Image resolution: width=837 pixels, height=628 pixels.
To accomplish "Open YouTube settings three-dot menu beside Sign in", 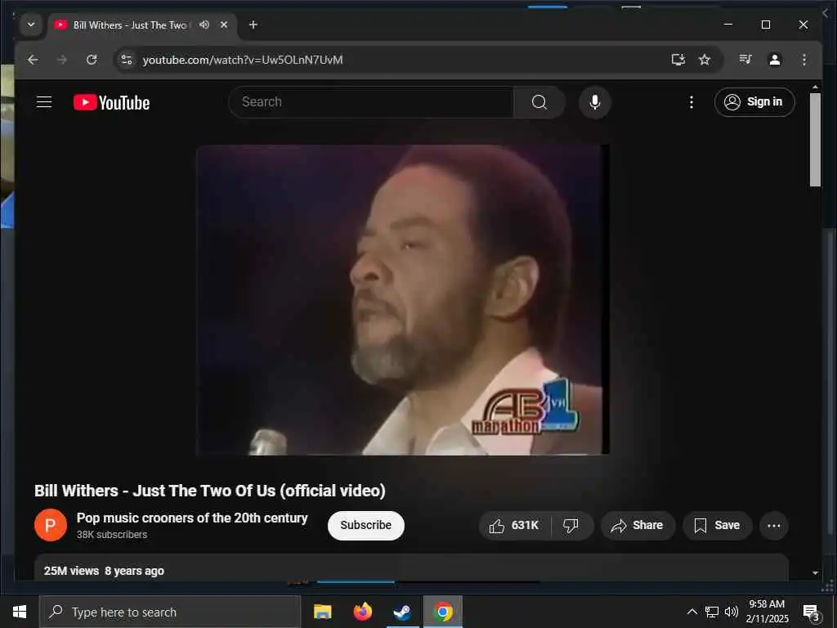I will [692, 102].
